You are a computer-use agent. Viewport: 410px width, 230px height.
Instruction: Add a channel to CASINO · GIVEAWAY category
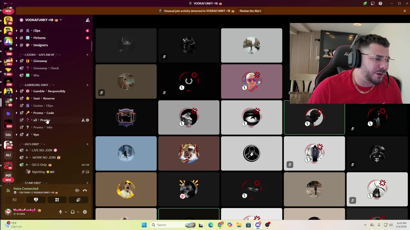(87, 55)
